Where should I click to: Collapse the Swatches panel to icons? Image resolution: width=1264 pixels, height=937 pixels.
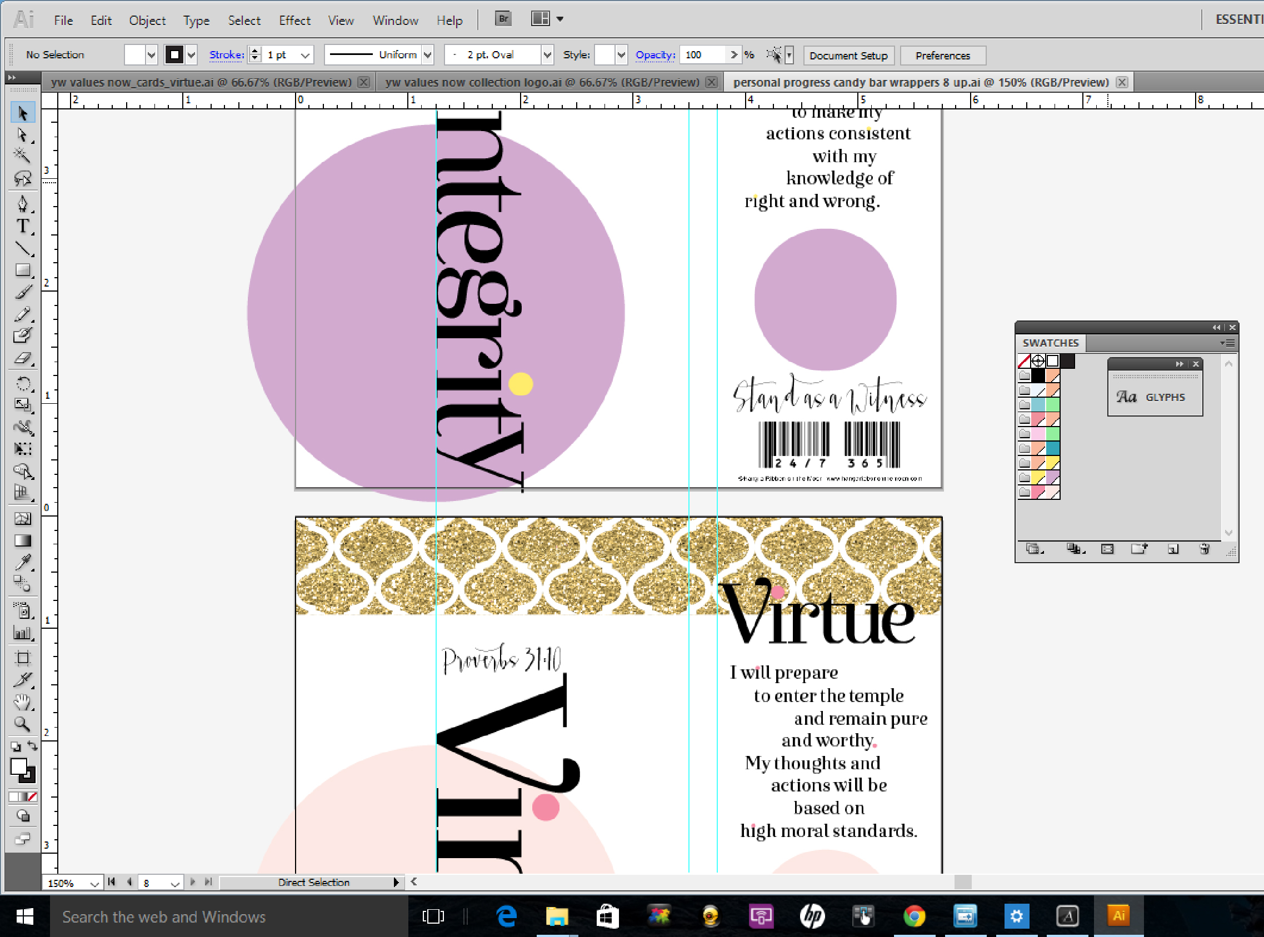(x=1216, y=327)
